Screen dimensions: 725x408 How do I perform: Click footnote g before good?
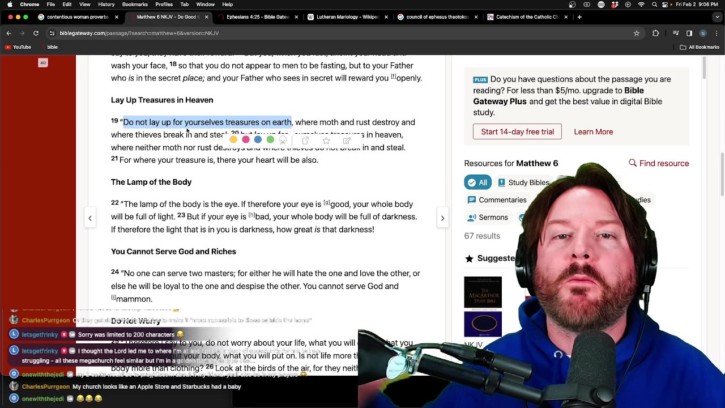[x=326, y=202]
